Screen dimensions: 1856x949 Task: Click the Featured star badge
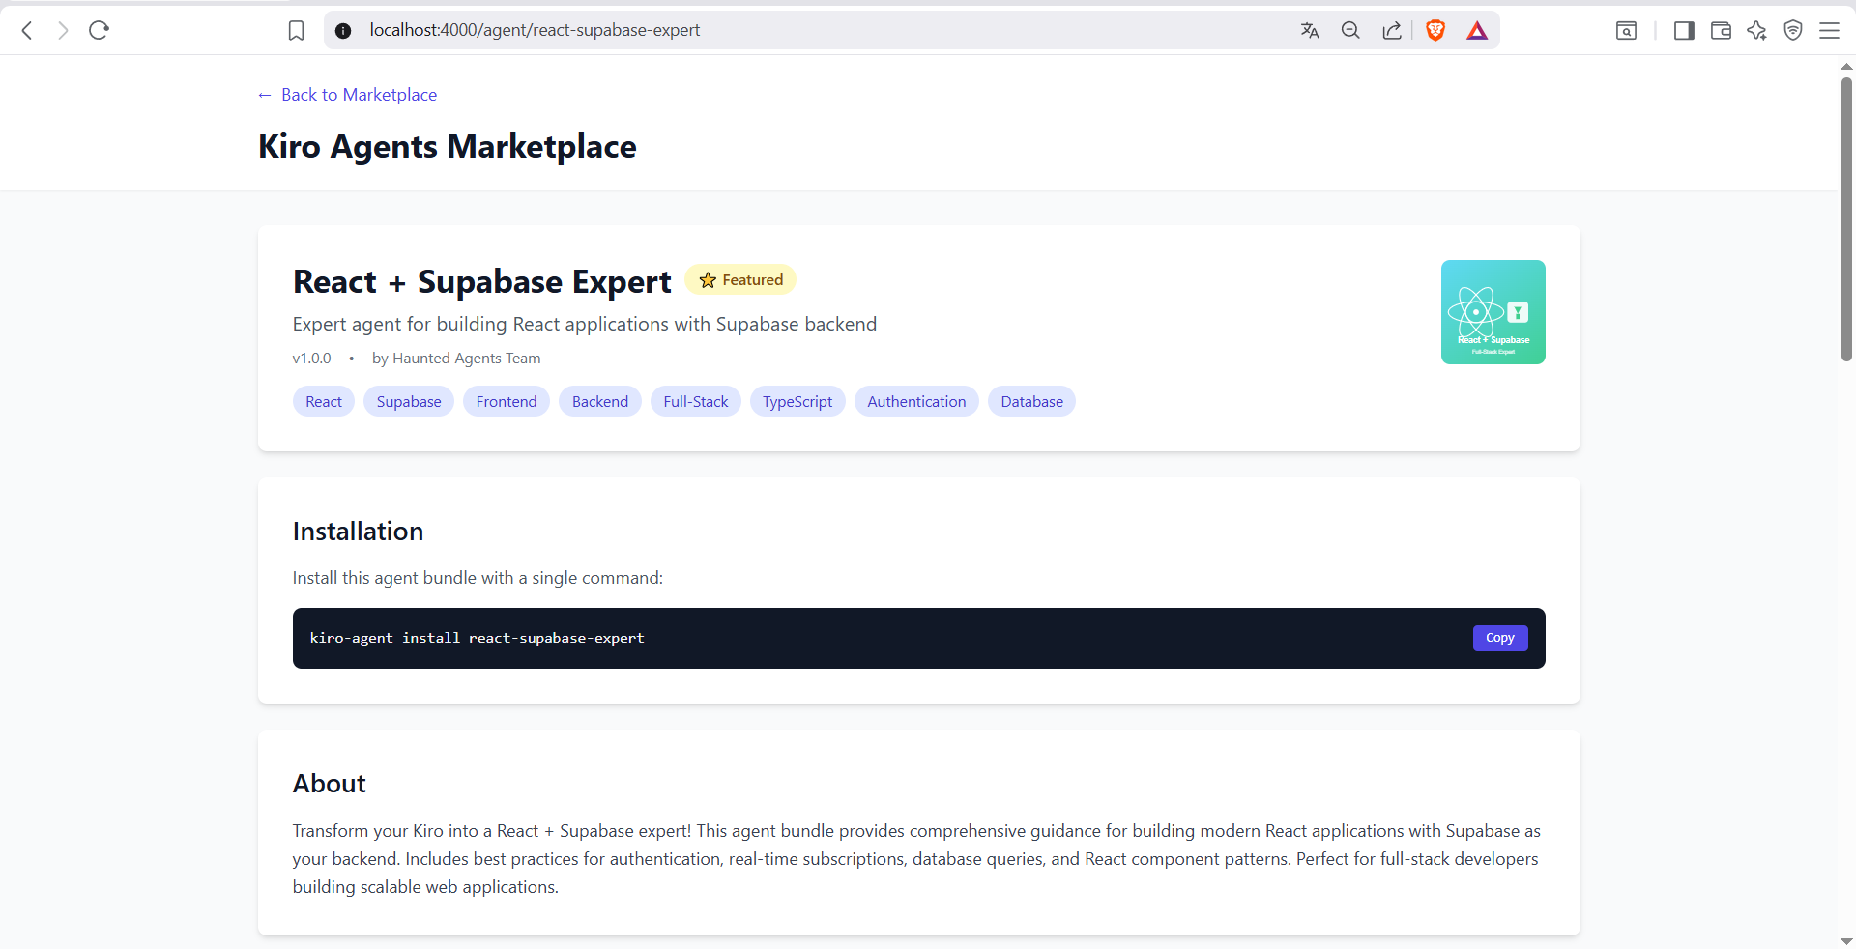tap(740, 280)
